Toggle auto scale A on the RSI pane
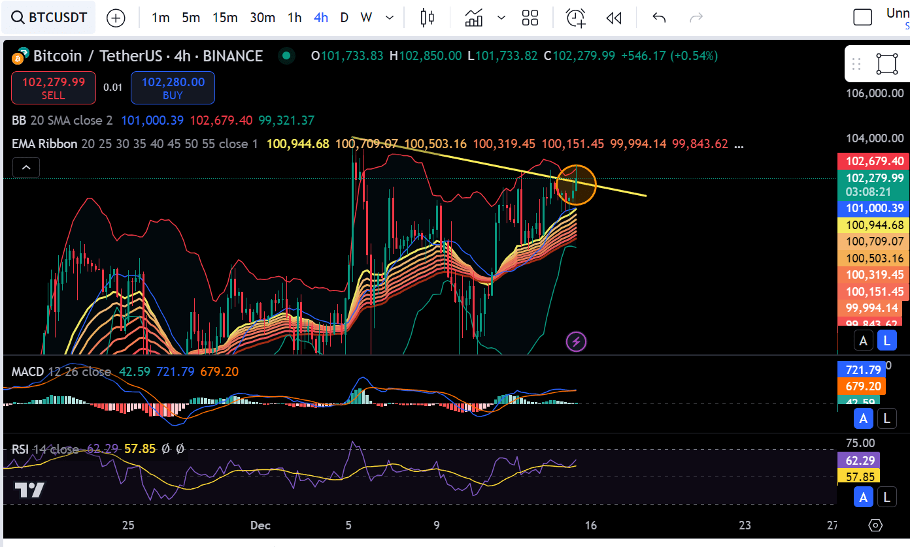Screen dimensions: 910x547 (x=864, y=497)
